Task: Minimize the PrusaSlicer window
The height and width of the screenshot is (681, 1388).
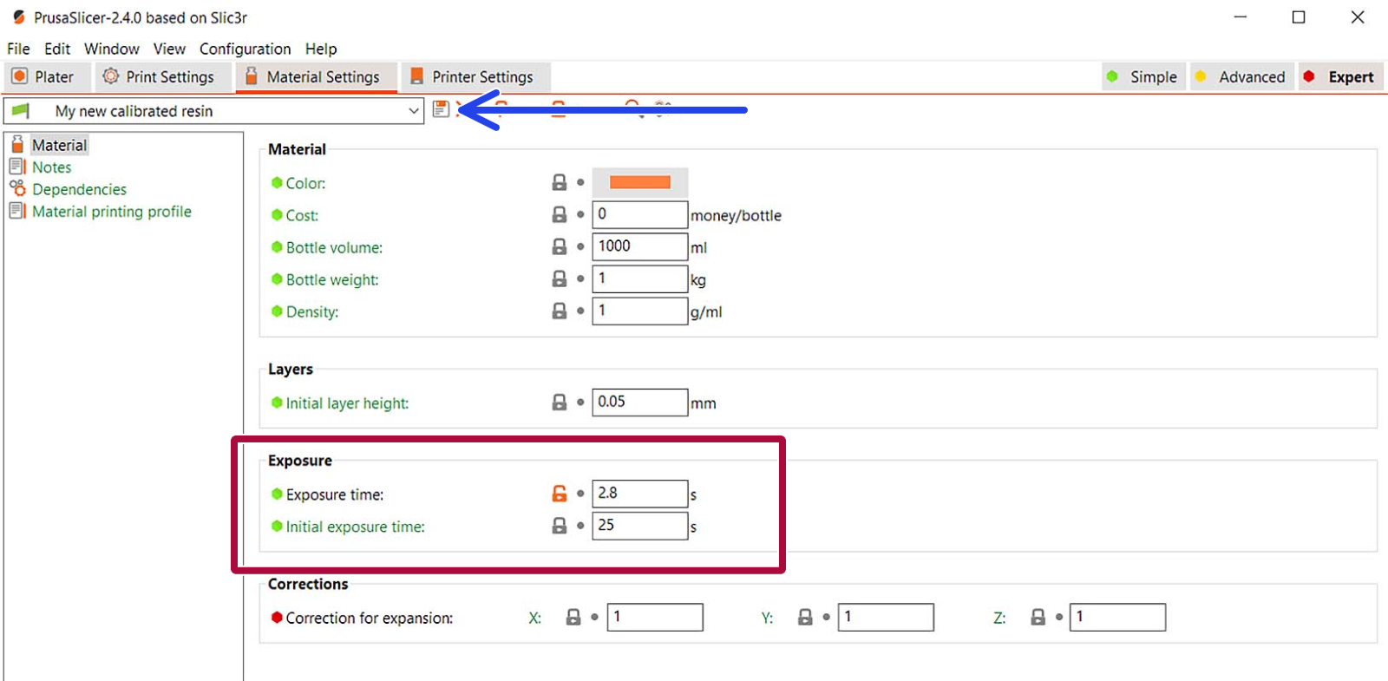Action: click(1241, 16)
